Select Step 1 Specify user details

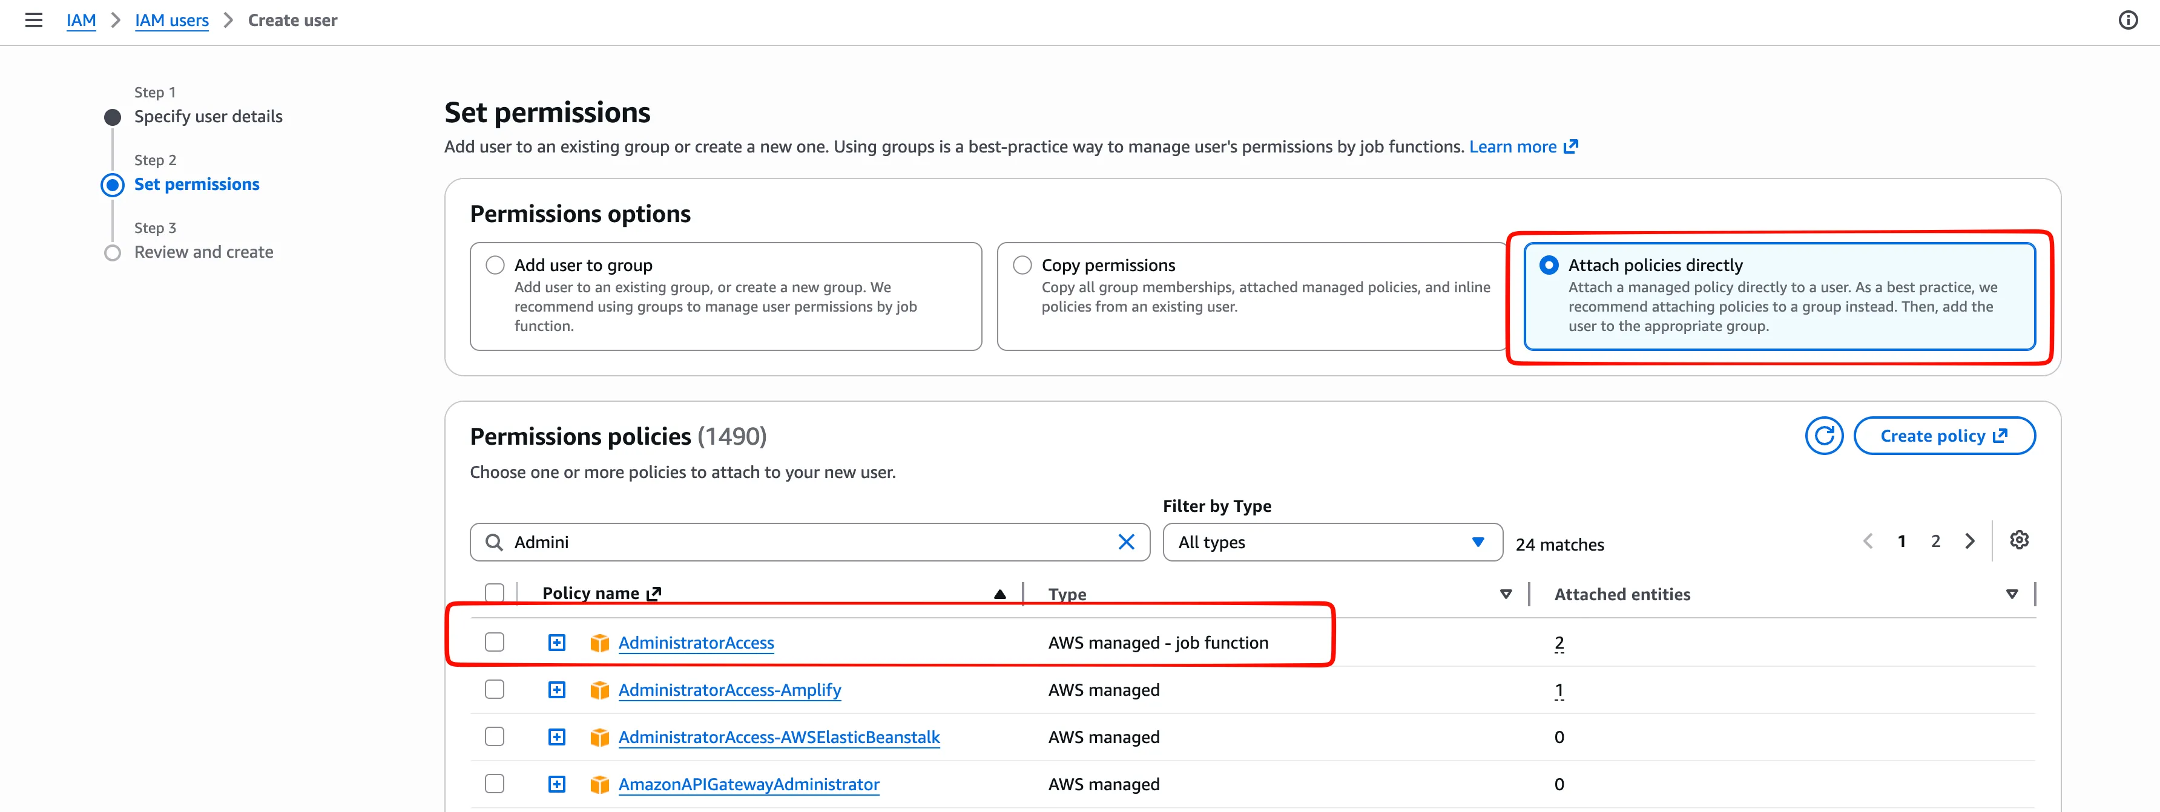pos(208,117)
